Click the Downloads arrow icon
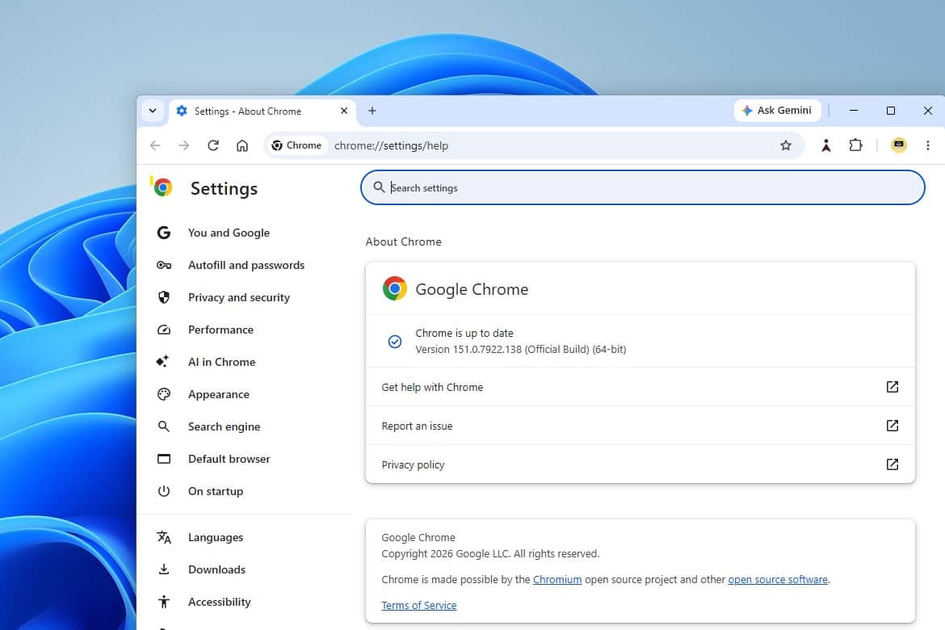Screen dimensions: 945x630 [x=163, y=569]
